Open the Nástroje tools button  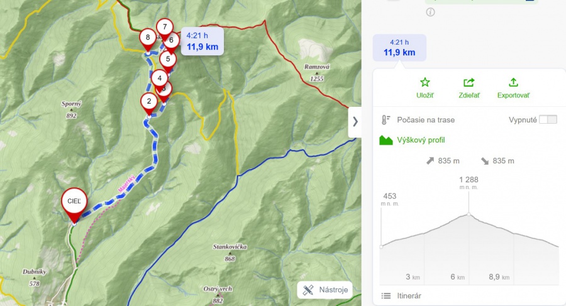pos(325,290)
